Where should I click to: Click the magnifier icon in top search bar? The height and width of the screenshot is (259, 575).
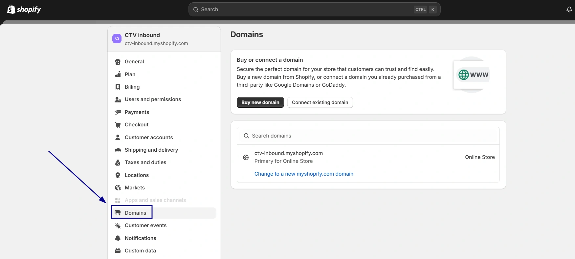(x=196, y=10)
